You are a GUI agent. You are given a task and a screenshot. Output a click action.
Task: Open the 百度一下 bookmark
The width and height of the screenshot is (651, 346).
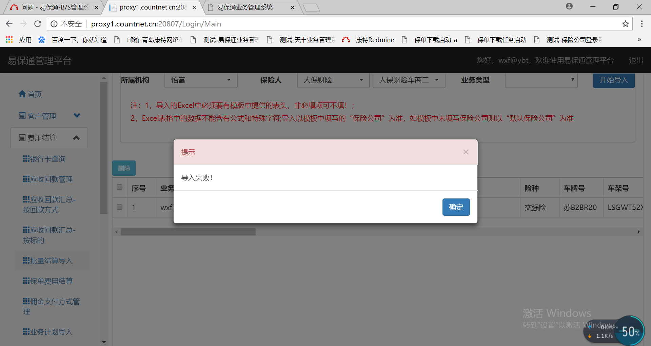click(73, 40)
